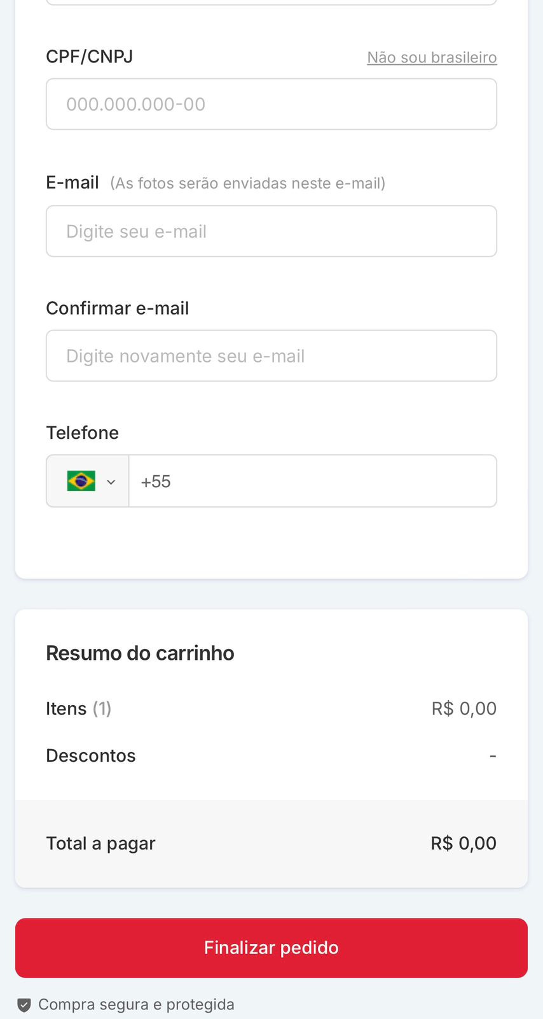Click the Resumo do carrinho heading
Screen dimensions: 543x1019
pyautogui.click(x=140, y=653)
